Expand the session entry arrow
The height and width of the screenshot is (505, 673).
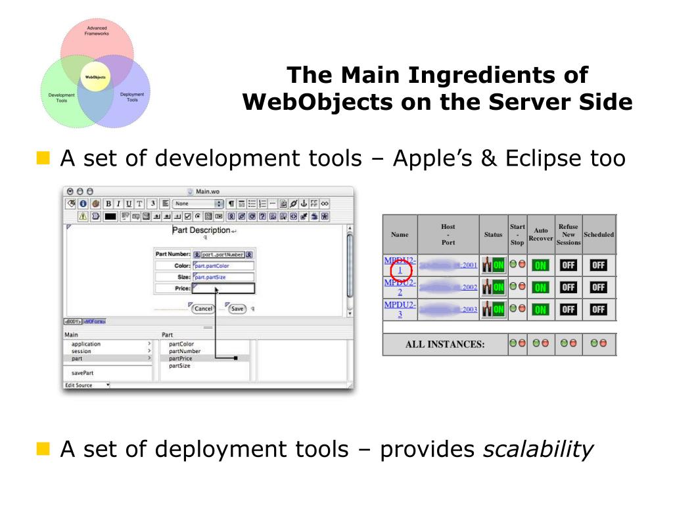pos(149,351)
